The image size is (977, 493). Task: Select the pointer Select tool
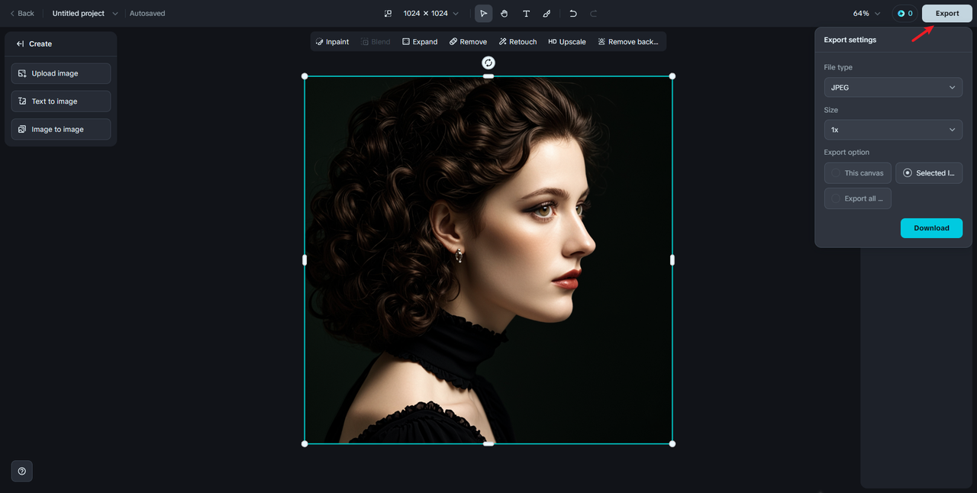(483, 13)
